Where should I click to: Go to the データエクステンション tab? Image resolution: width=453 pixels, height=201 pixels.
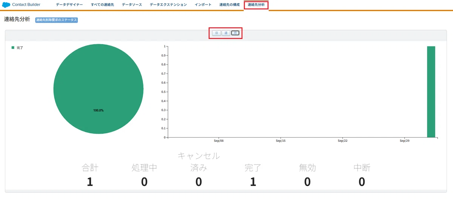(x=168, y=5)
